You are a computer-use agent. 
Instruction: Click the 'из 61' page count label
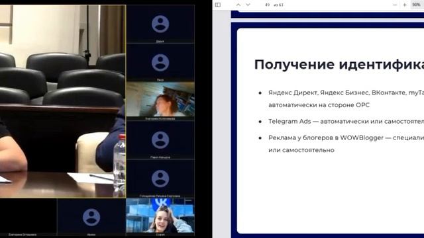coord(278,5)
